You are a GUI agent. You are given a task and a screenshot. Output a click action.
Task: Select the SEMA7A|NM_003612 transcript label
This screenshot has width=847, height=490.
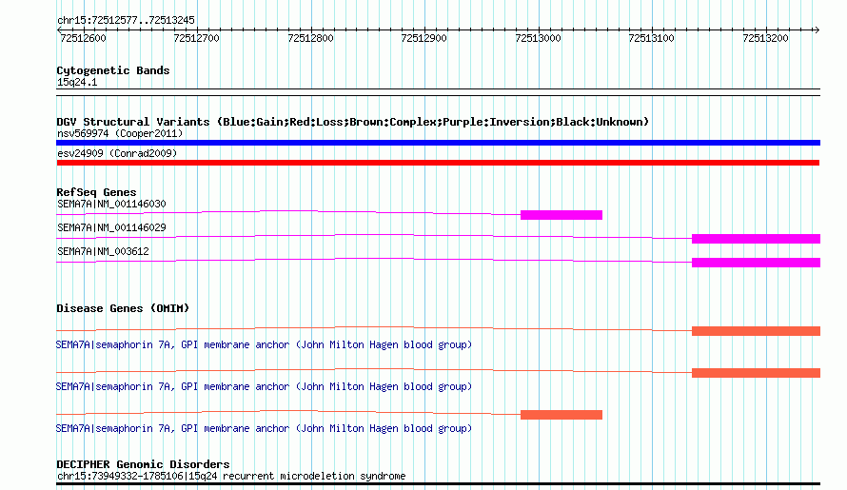pos(103,252)
